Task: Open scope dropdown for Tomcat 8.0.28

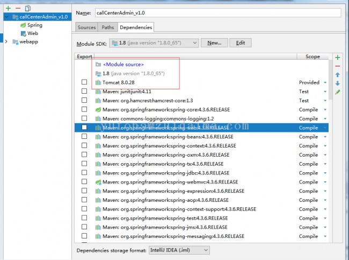Action: (325, 83)
